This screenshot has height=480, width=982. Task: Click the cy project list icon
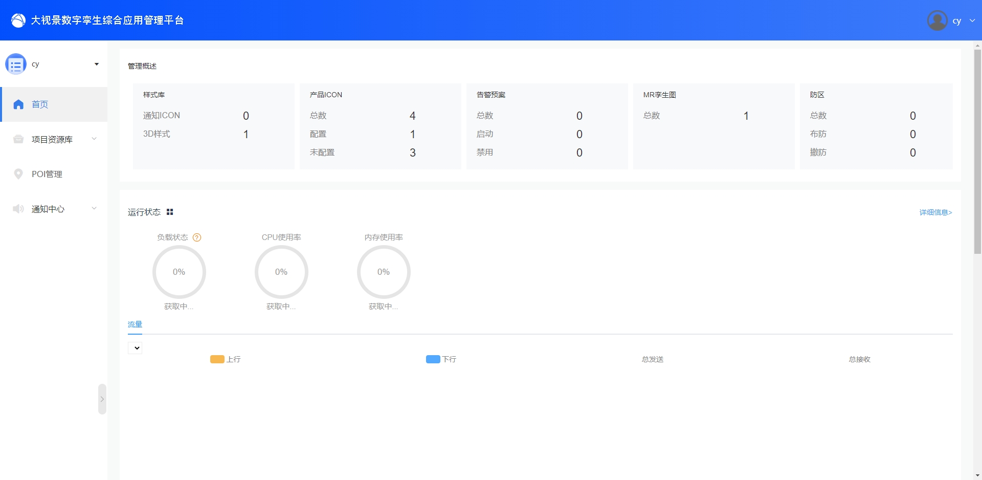(x=16, y=64)
